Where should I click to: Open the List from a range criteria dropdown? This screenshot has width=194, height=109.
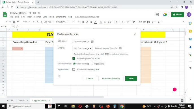pos(82,48)
